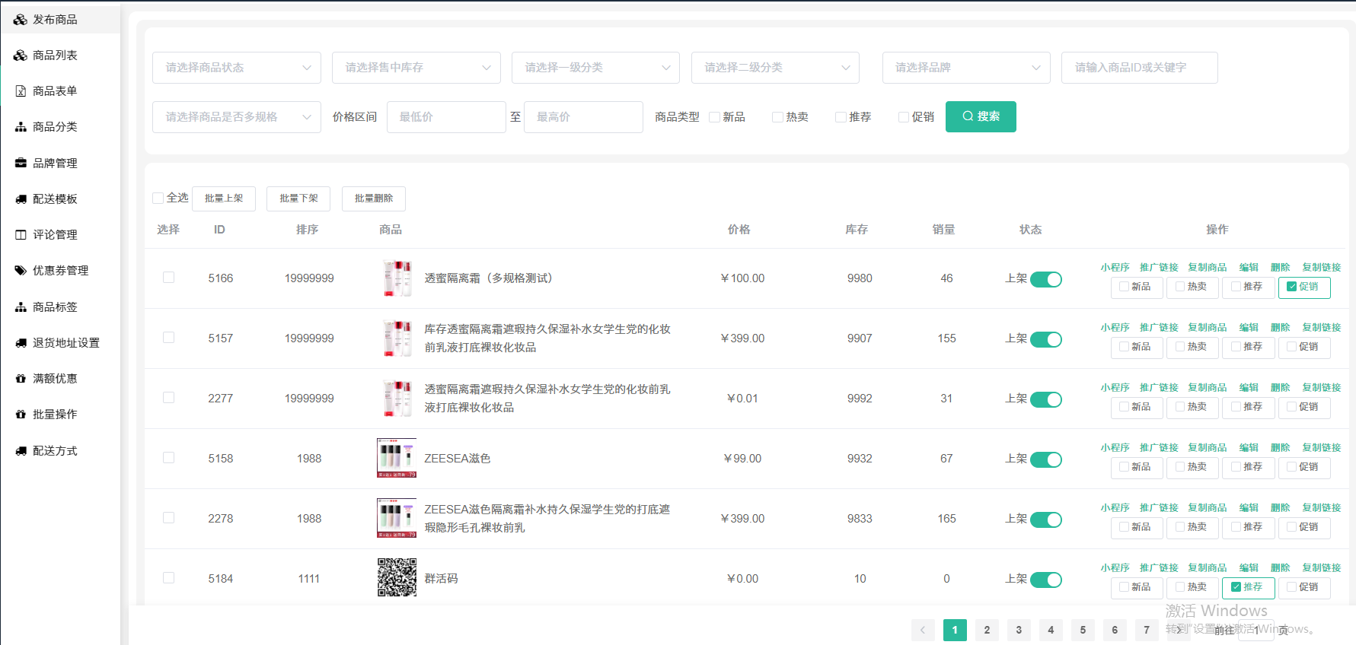Image resolution: width=1356 pixels, height=645 pixels.
Task: Expand the 请选择商品状态 dropdown
Action: tap(236, 68)
